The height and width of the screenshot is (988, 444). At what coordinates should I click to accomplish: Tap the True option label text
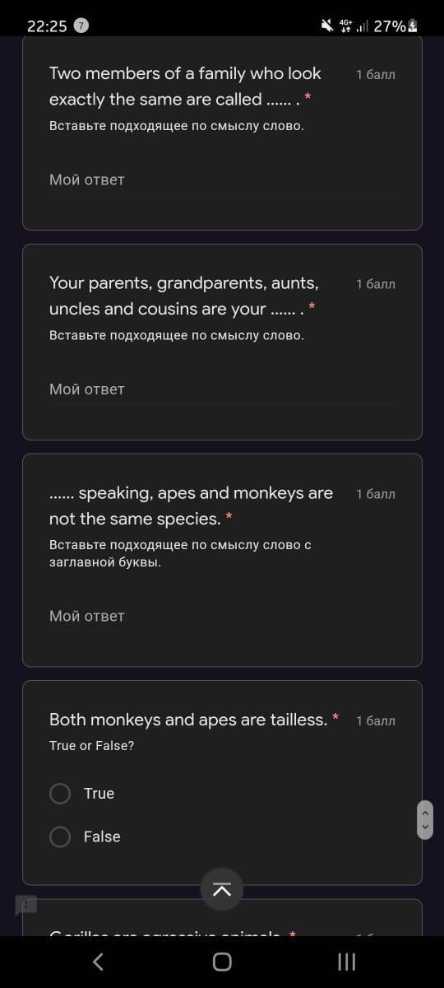click(x=99, y=794)
